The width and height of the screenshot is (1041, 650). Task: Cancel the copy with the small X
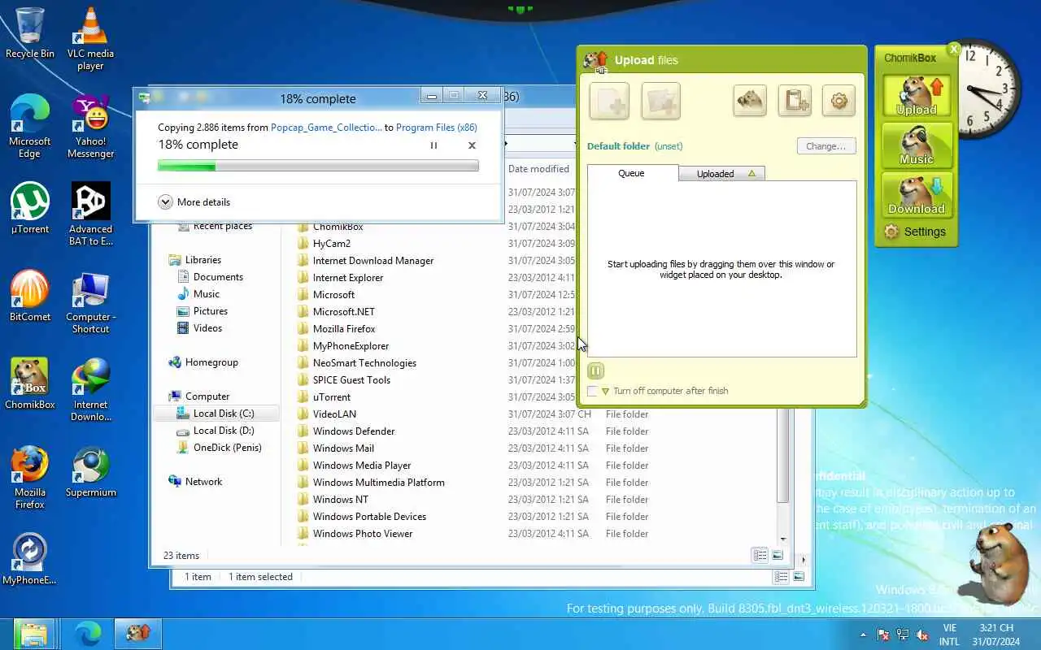tap(472, 145)
